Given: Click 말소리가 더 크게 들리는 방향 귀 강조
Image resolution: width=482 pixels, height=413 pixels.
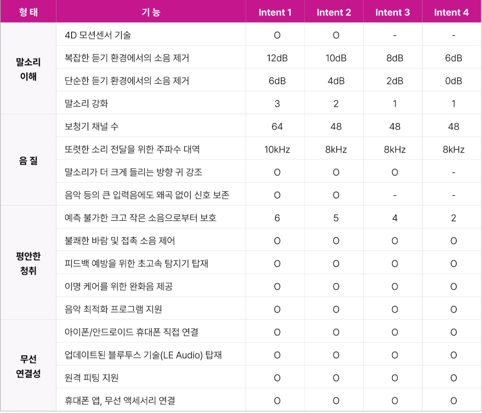Looking at the screenshot, I should coord(133,172).
